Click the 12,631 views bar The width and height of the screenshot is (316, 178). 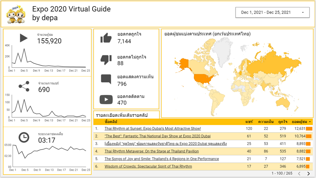(309, 129)
